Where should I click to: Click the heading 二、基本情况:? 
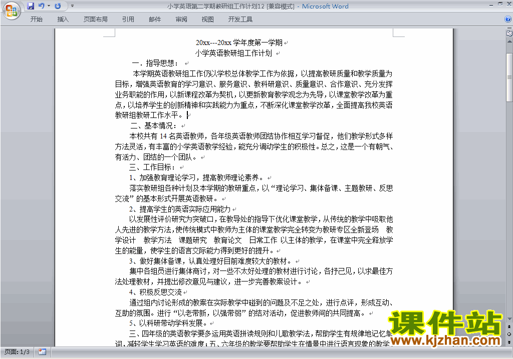point(153,125)
